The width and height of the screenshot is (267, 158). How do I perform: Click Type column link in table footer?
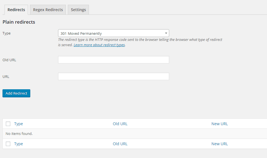pyautogui.click(x=19, y=144)
